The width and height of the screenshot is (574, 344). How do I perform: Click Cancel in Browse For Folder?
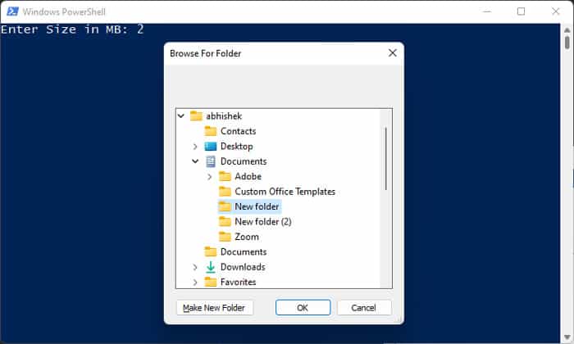pos(363,308)
